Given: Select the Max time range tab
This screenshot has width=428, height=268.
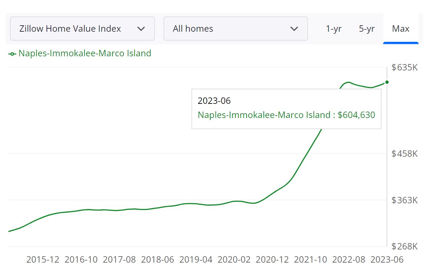Looking at the screenshot, I should coord(401,29).
